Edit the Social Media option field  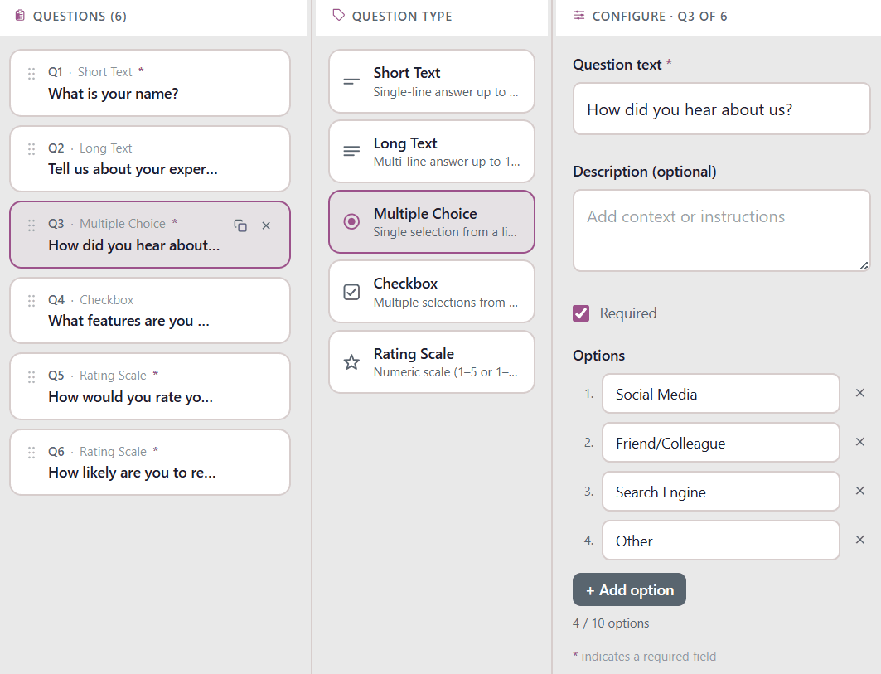[720, 393]
